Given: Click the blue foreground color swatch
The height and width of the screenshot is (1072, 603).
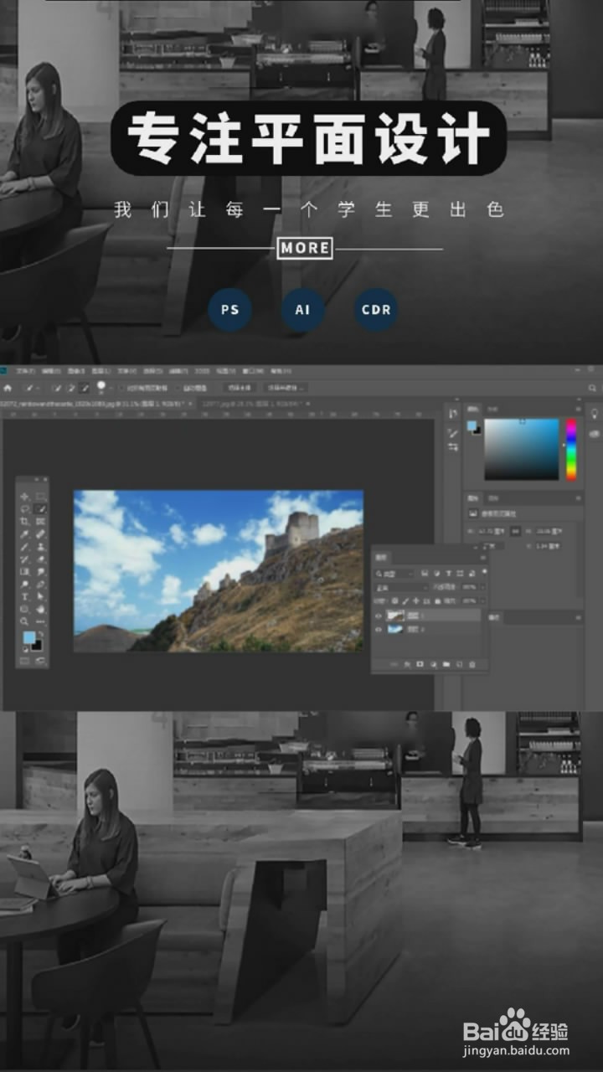Looking at the screenshot, I should click(x=28, y=636).
